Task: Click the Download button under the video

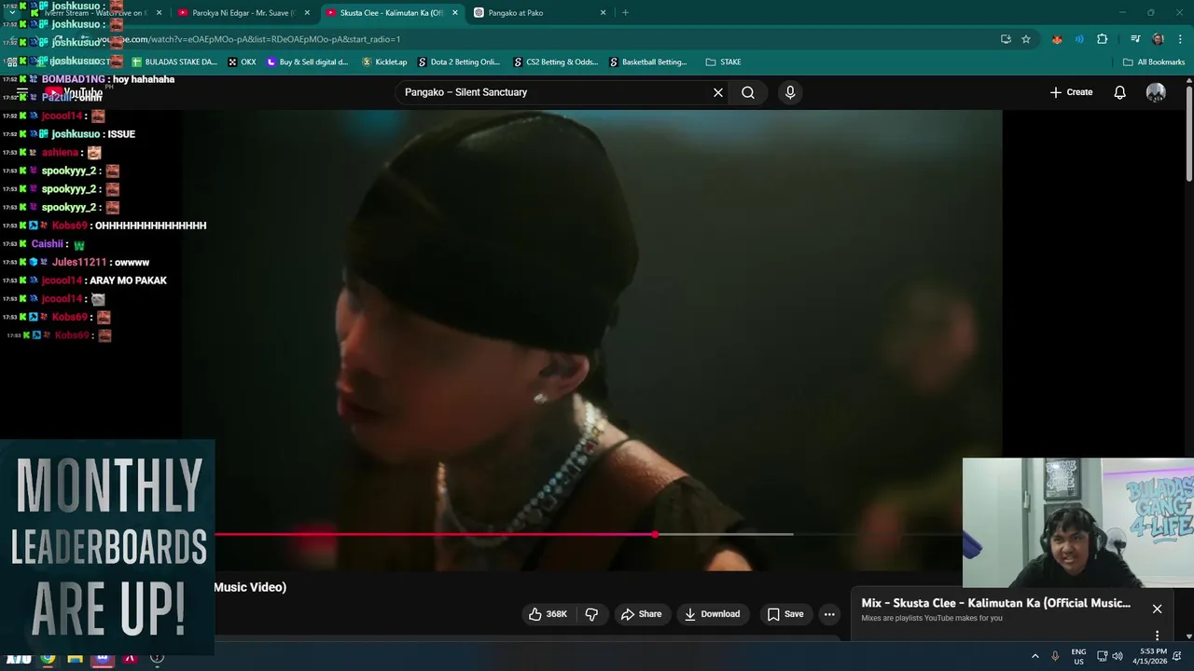Action: (713, 614)
